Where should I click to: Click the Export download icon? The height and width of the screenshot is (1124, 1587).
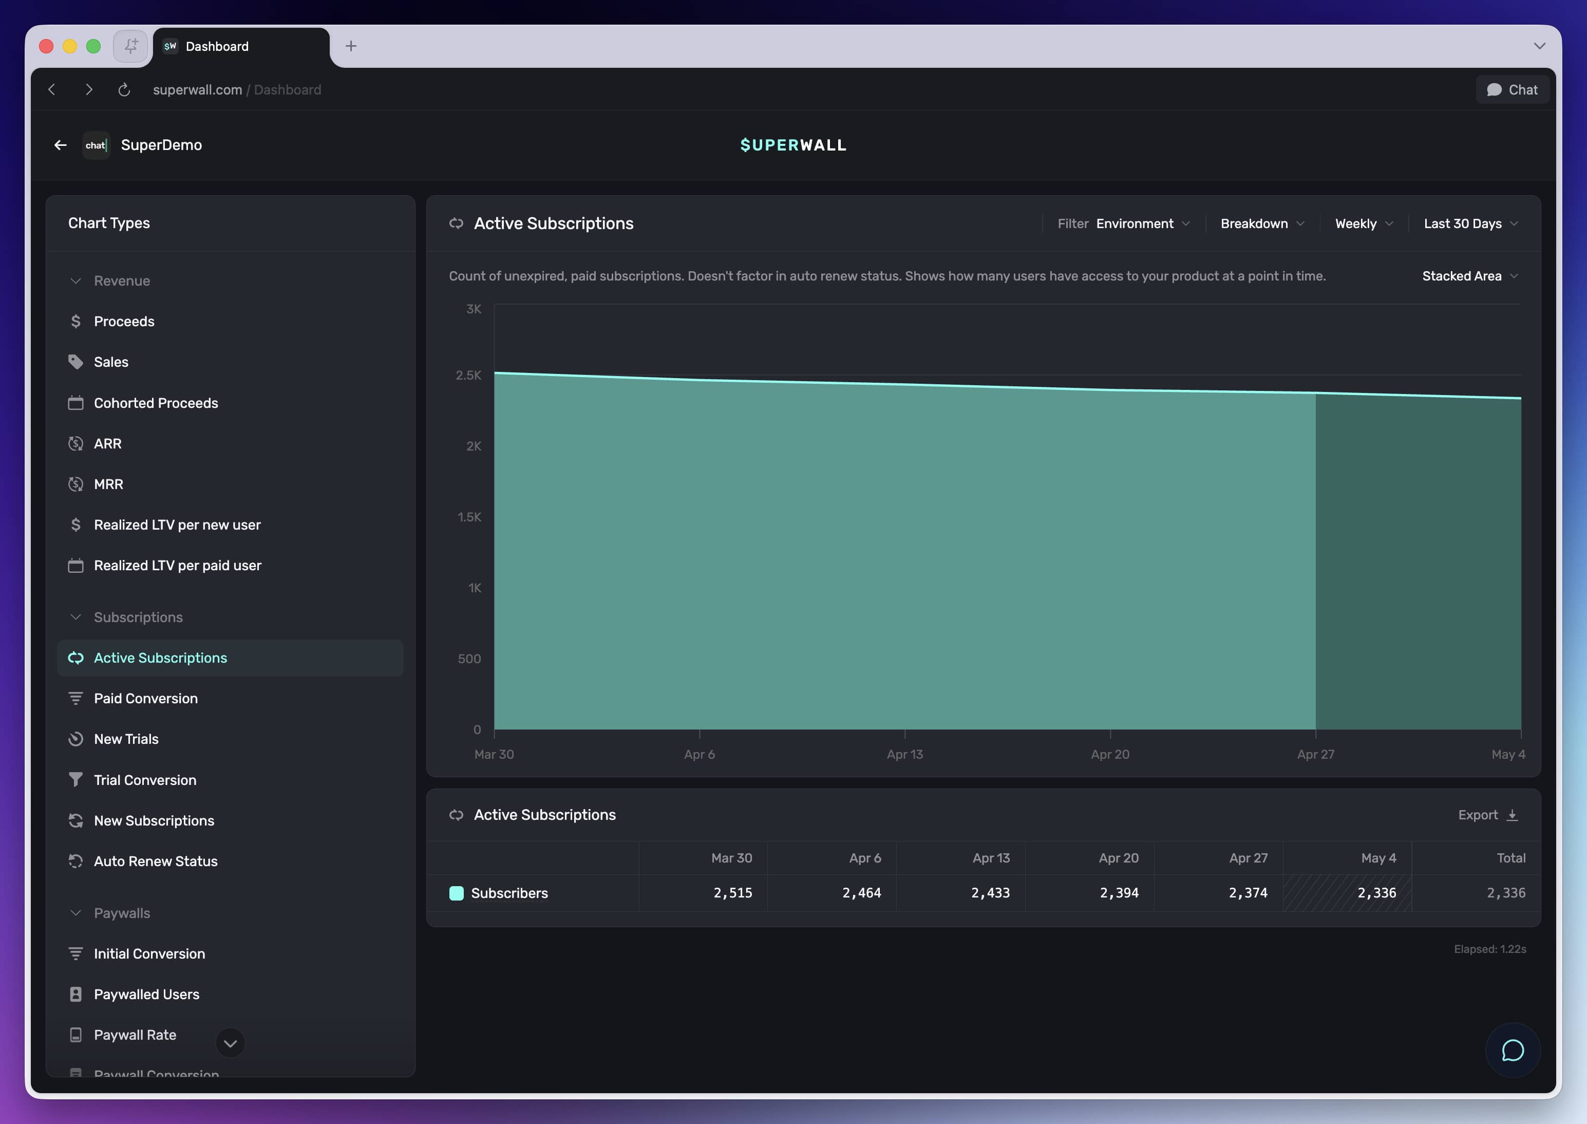click(x=1513, y=815)
